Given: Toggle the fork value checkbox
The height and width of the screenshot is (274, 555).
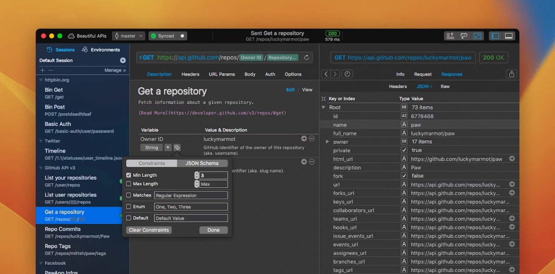Looking at the screenshot, I should 404,176.
